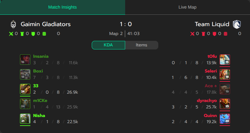The width and height of the screenshot is (250, 133).
Task: Click the player name dyrachyo
Action: point(207,101)
